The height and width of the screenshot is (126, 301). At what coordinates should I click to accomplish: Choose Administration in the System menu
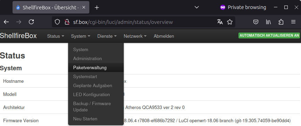pyautogui.click(x=96, y=59)
